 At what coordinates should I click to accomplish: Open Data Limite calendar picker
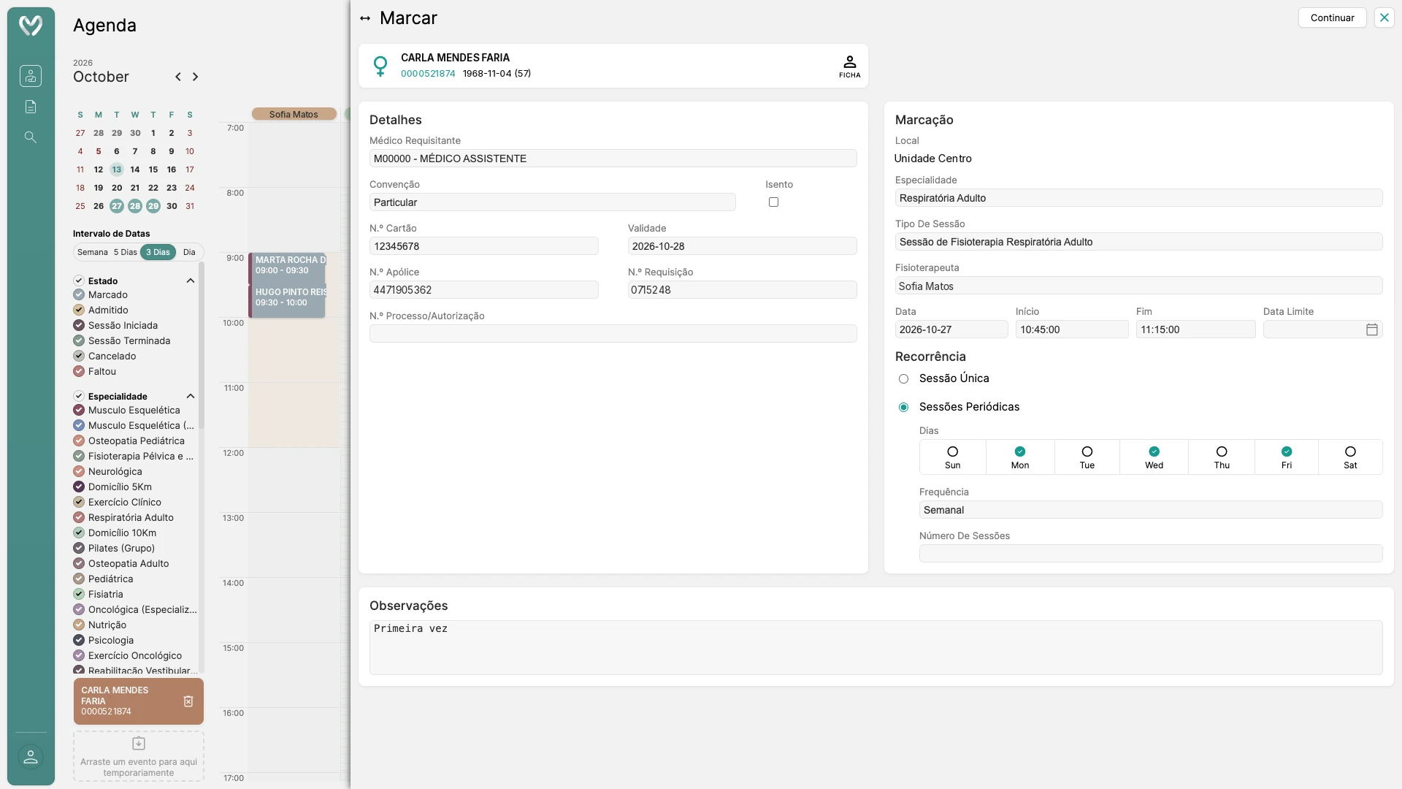[x=1371, y=329]
